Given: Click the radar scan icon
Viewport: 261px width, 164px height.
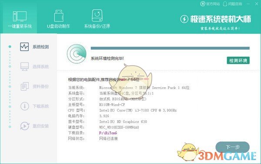Looking at the screenshot, I should click(77, 54).
